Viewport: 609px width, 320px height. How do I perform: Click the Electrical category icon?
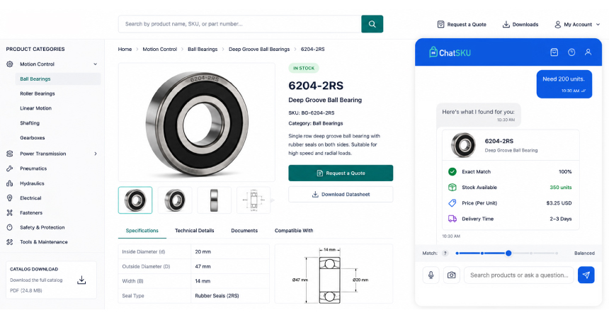pyautogui.click(x=10, y=198)
